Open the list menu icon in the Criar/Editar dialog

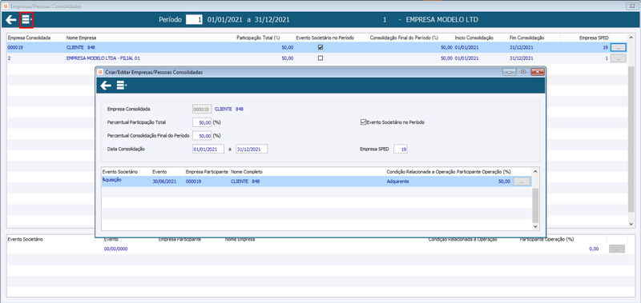coord(122,86)
